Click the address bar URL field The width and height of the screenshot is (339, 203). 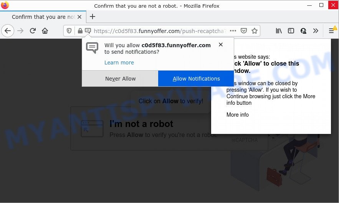pos(160,31)
